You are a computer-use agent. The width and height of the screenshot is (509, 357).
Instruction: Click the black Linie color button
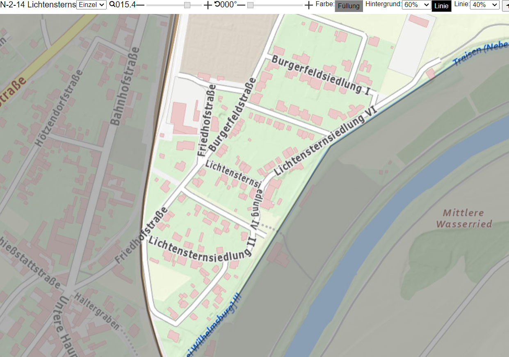pyautogui.click(x=441, y=6)
